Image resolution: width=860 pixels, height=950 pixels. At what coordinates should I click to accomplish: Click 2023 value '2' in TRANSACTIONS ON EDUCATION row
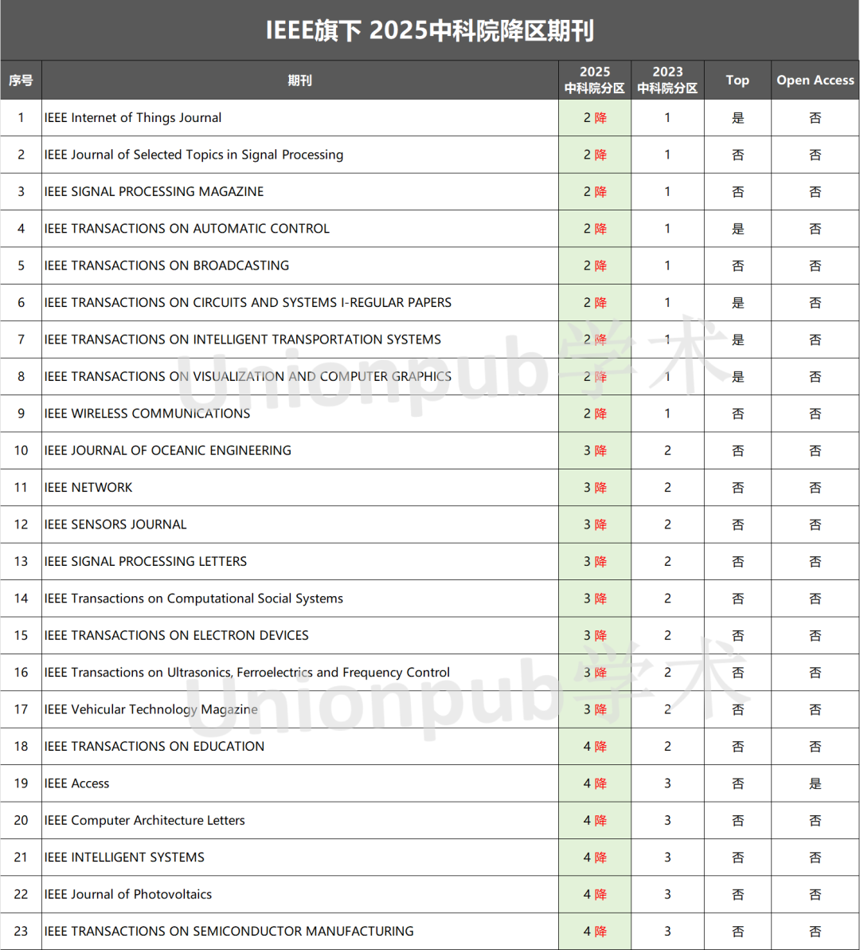click(667, 746)
